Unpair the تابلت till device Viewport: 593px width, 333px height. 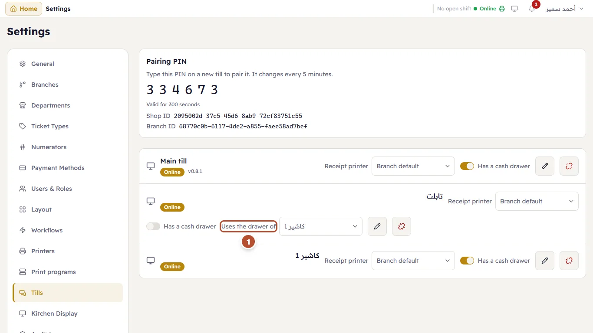click(402, 226)
